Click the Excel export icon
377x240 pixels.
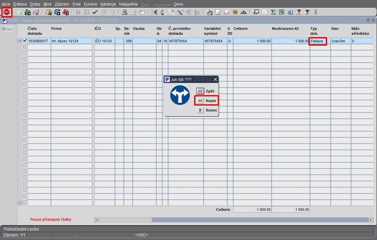click(281, 12)
